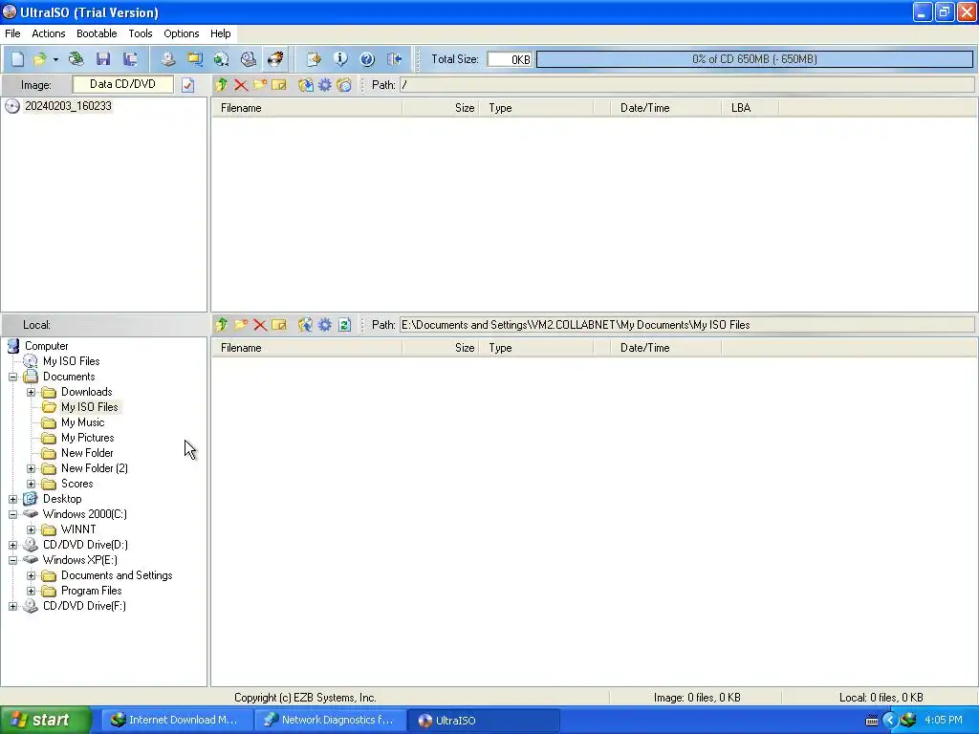Open the Bootable menu
The height and width of the screenshot is (734, 979).
pyautogui.click(x=97, y=33)
